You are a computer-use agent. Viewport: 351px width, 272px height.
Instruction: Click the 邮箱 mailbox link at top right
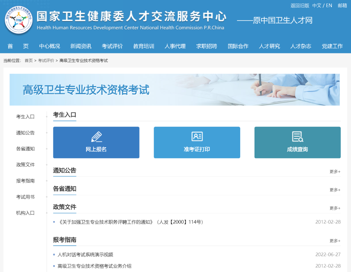[342, 5]
